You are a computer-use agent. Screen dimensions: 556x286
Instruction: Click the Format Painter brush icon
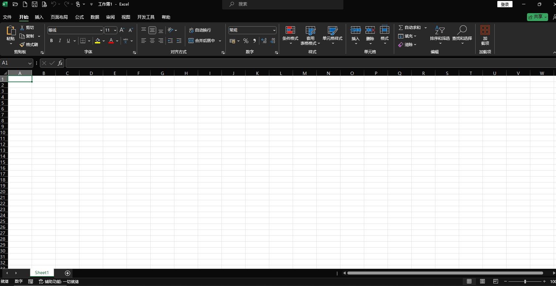tap(22, 44)
